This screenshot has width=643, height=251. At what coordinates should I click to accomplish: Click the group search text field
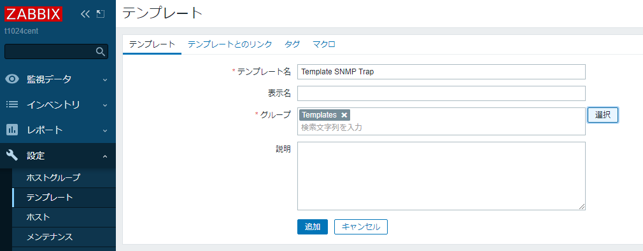tap(441, 128)
